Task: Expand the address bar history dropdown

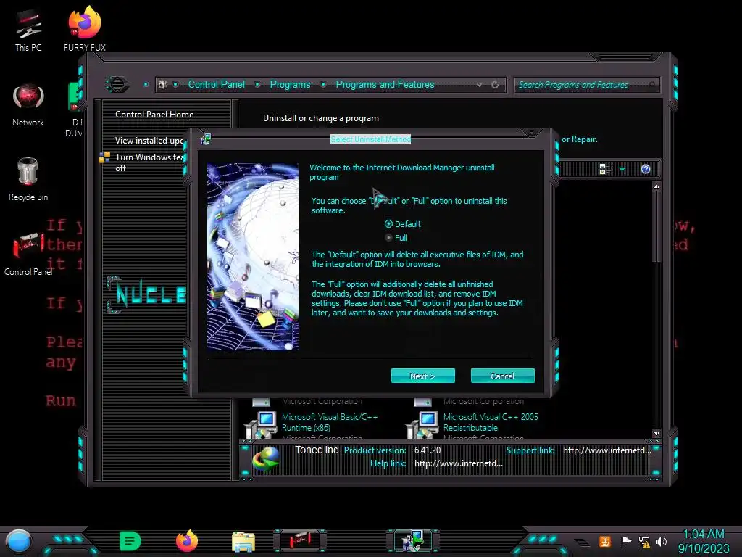Action: pos(480,85)
